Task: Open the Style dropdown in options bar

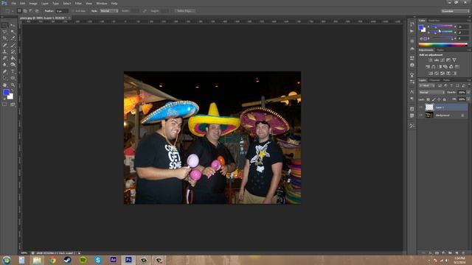Action: pyautogui.click(x=109, y=11)
